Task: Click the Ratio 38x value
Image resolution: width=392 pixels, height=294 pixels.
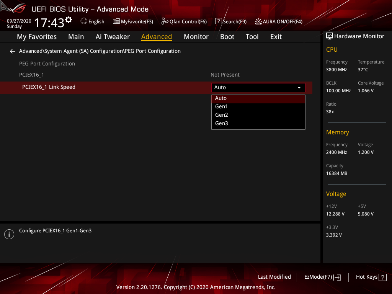Action: tap(330, 112)
